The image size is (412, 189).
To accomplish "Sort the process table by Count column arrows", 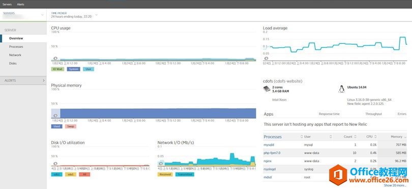I will [355, 137].
